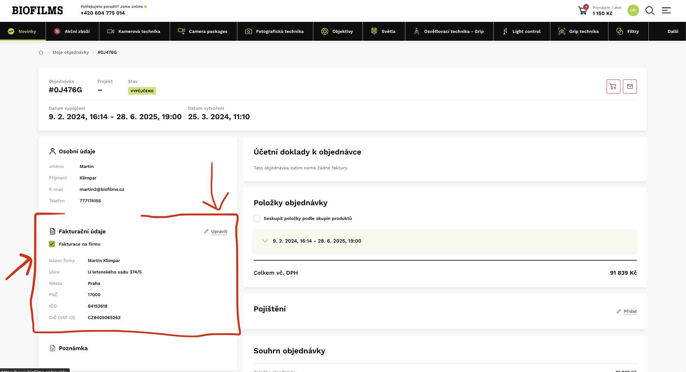The width and height of the screenshot is (686, 372).
Task: Click total price 91 839 Kč
Action: click(x=623, y=273)
